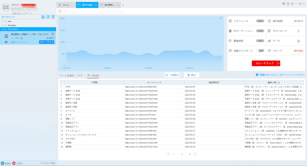The image size is (307, 166).
Task: Expand the Samples folder
Action: coord(2,25)
